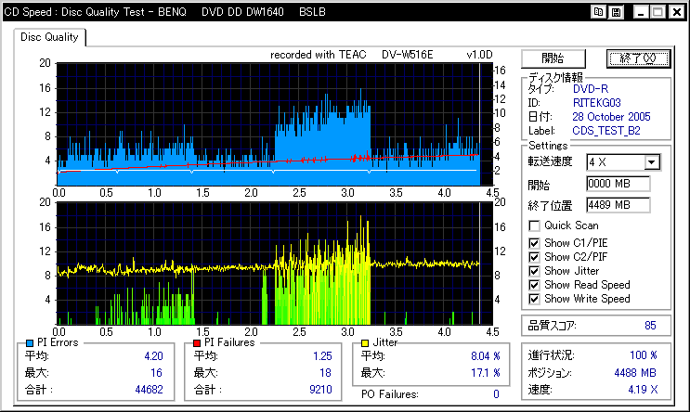
Task: Click the disc ID RITEKG03
Action: click(597, 103)
